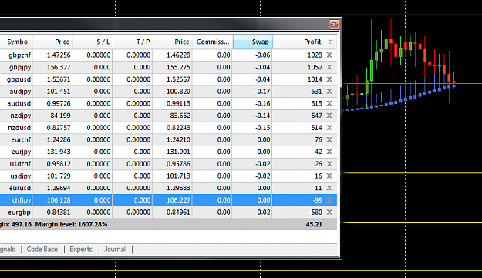
Task: Click the audusd profit value 613
Action: 316,103
